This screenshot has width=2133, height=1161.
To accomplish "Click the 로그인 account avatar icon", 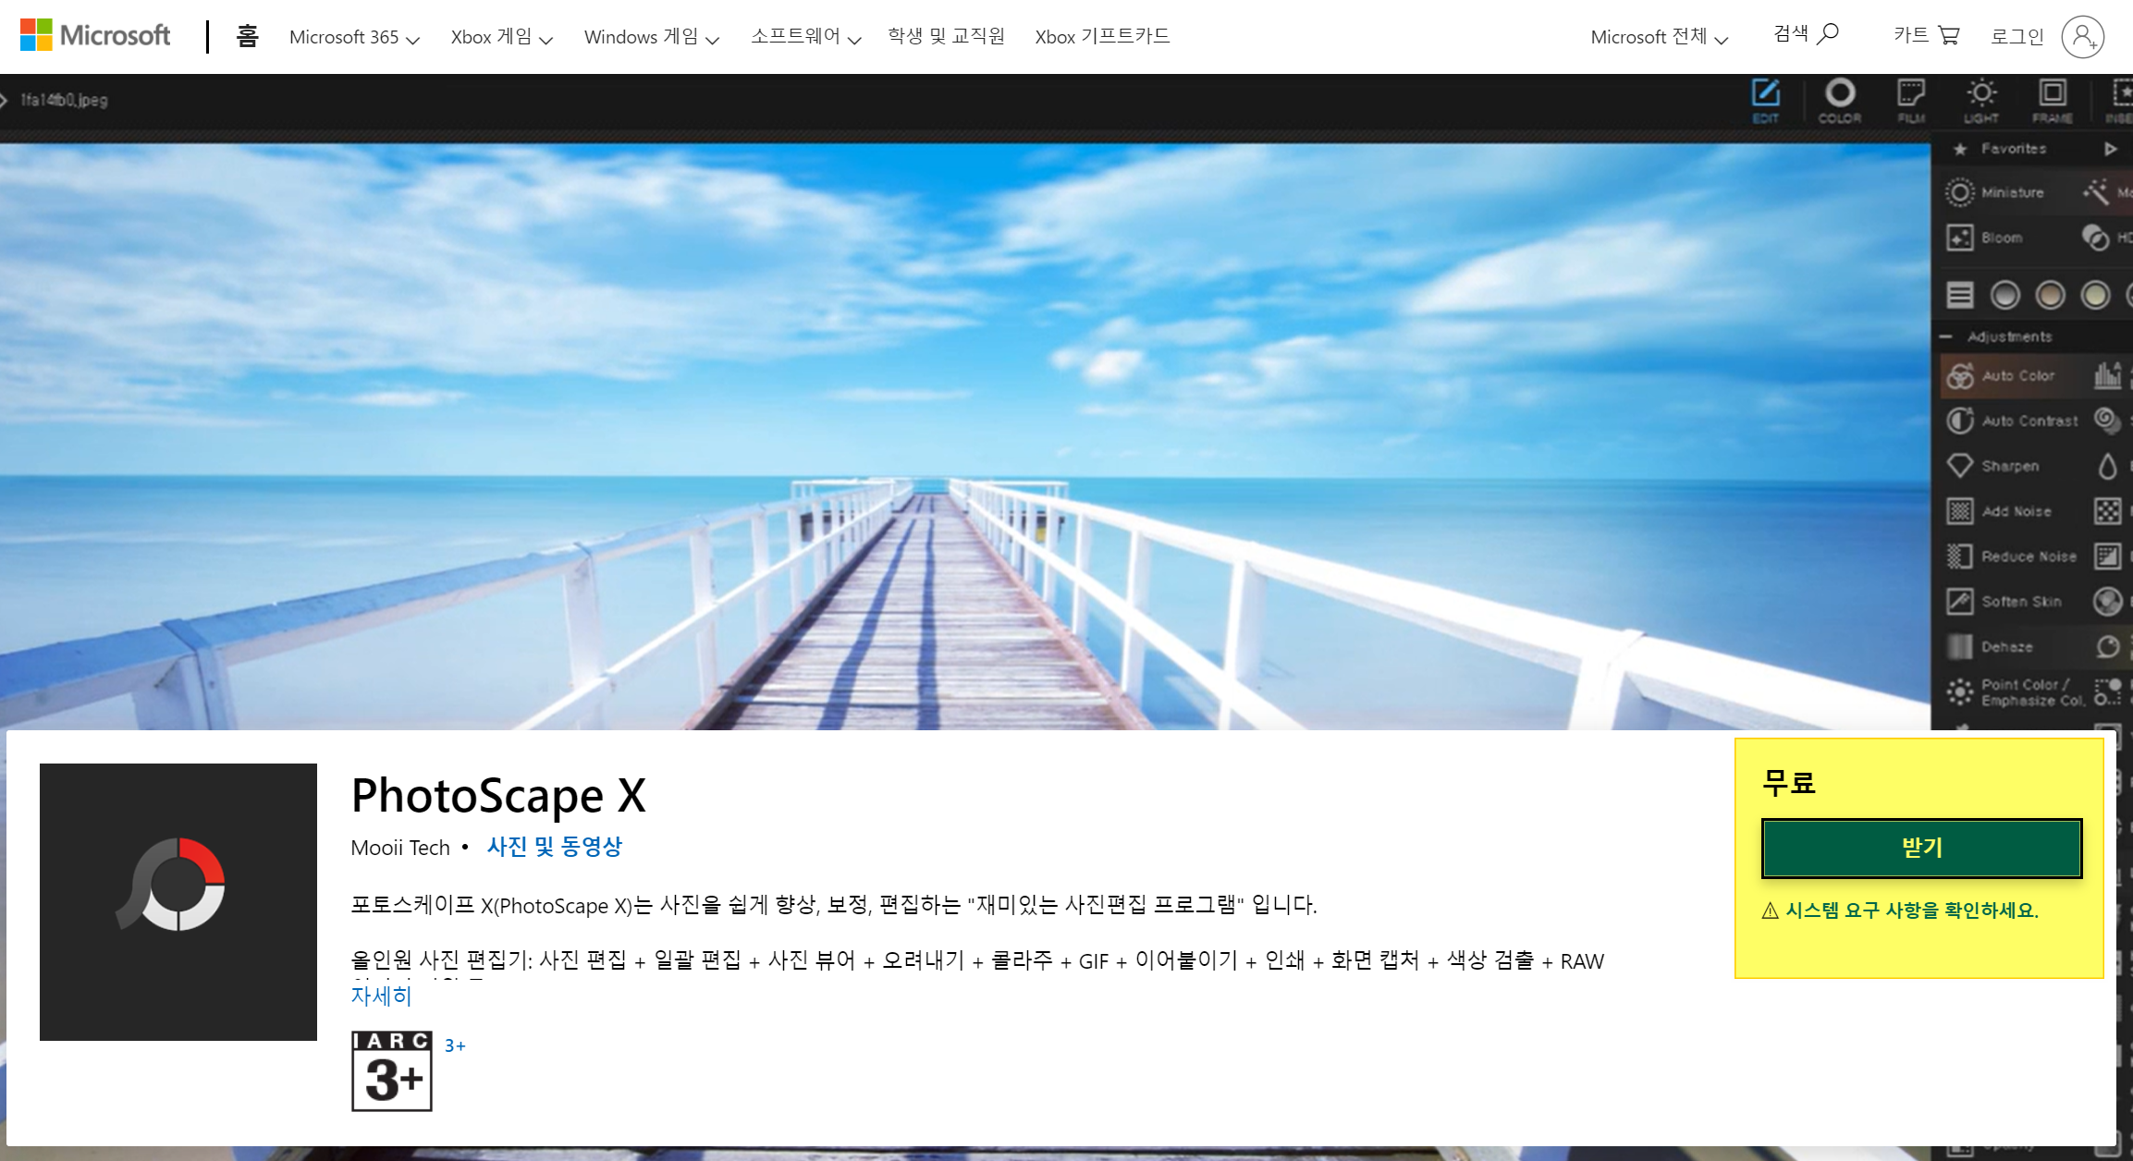I will pos(2082,36).
